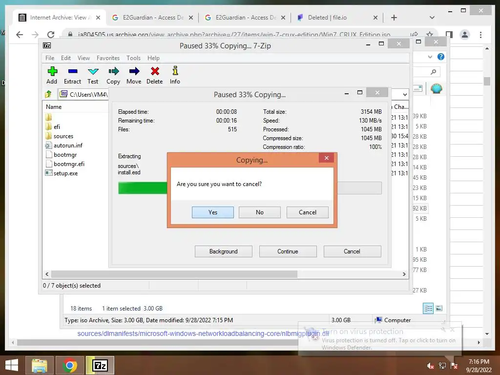Viewport: 500px width, 375px height.
Task: Click the Copy toolbar icon in 7-Zip
Action: [x=113, y=71]
